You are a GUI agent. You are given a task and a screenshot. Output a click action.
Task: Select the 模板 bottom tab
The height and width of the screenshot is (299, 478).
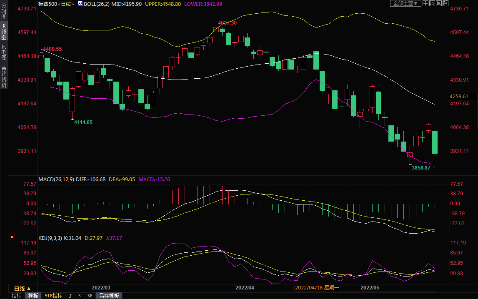point(33,296)
